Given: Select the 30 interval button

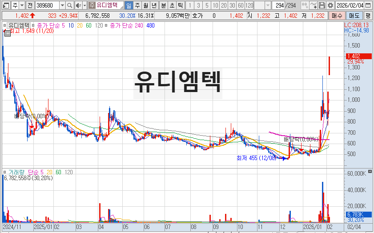Looking at the screenshot, I should pyautogui.click(x=232, y=5).
